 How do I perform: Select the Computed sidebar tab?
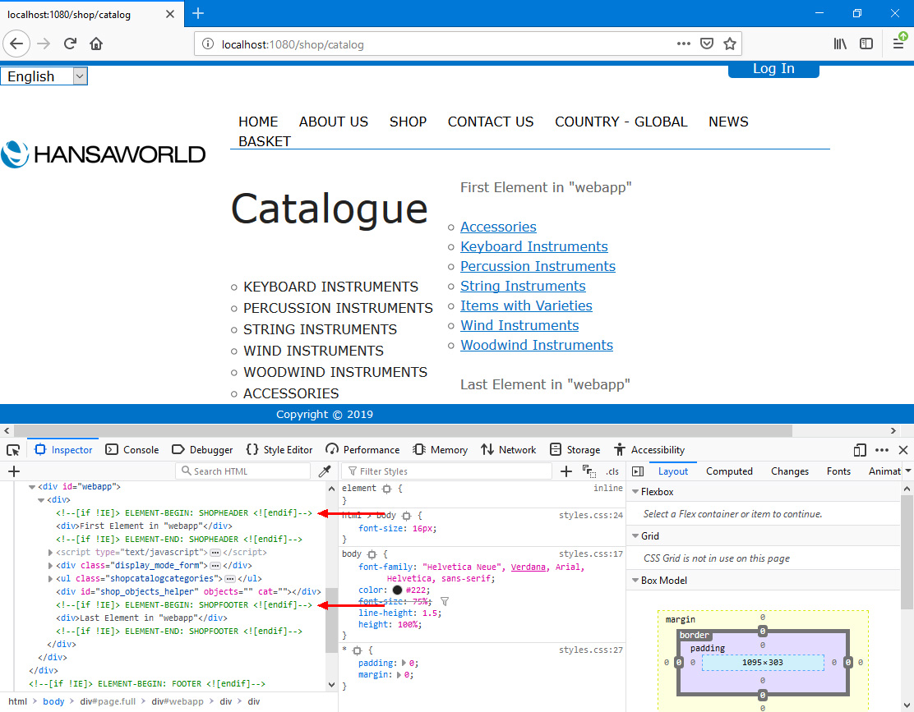coord(729,471)
